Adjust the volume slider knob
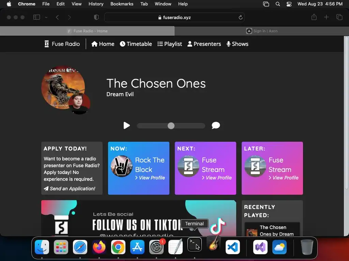 click(171, 126)
